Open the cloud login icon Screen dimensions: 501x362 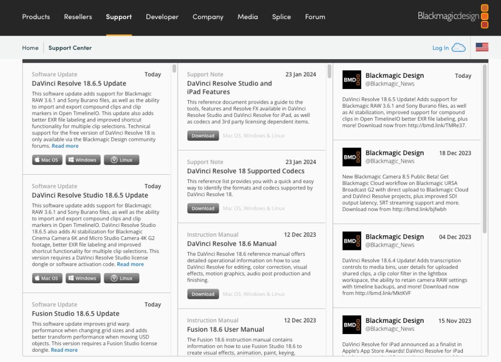pyautogui.click(x=458, y=47)
